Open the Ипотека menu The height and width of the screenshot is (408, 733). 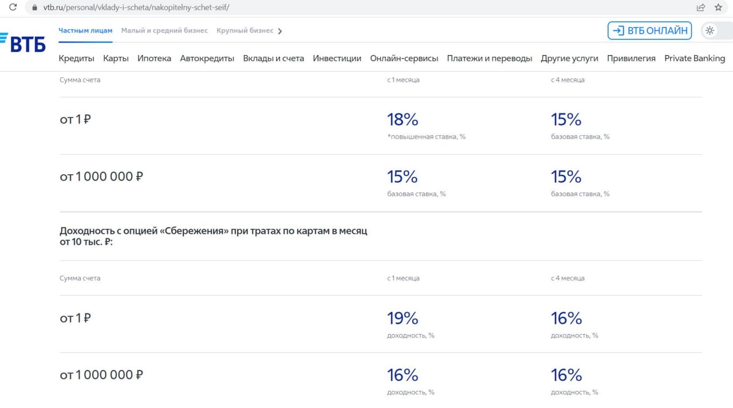[x=154, y=58]
